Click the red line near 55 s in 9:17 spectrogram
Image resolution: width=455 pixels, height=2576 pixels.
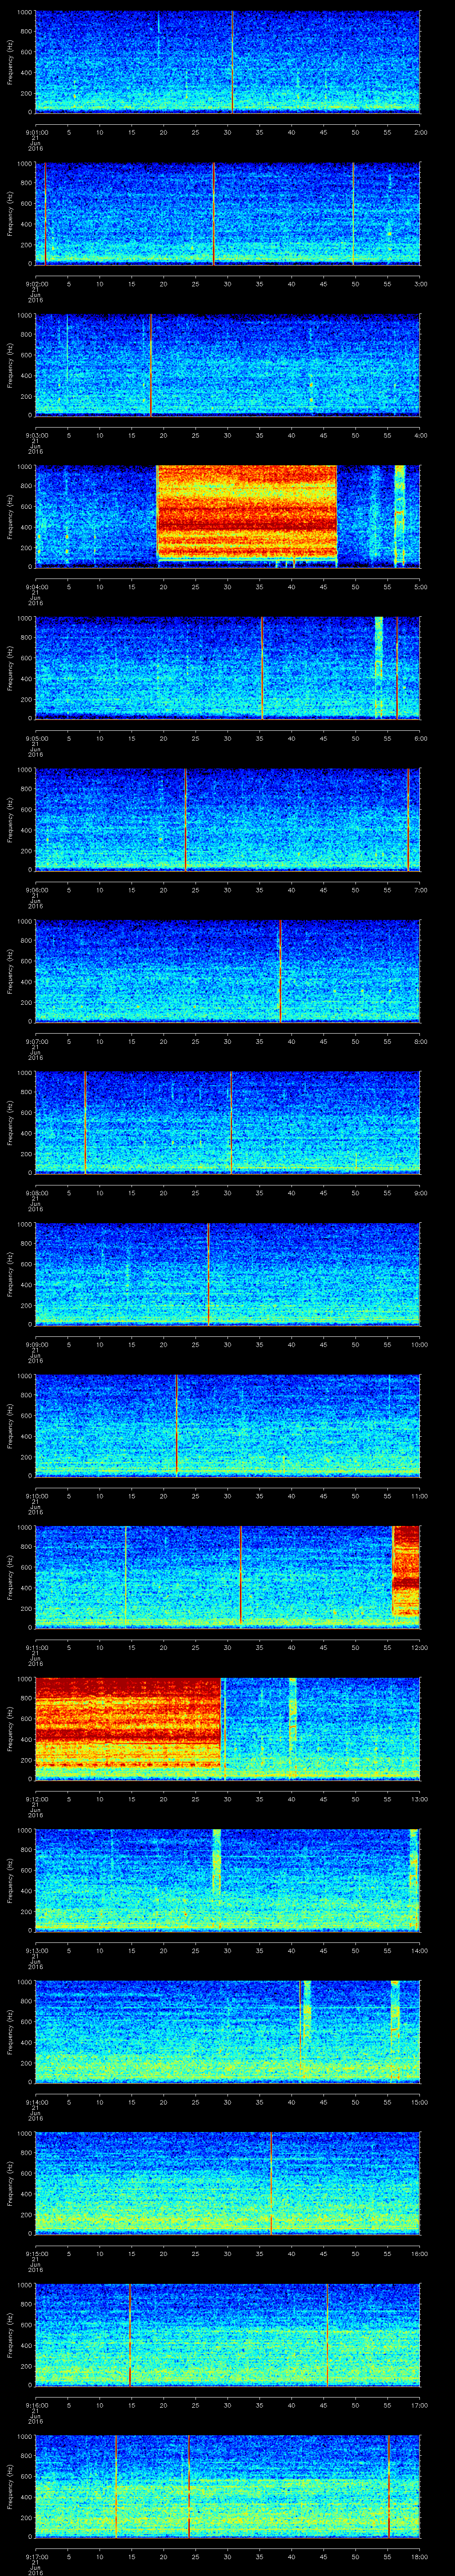tap(388, 2485)
